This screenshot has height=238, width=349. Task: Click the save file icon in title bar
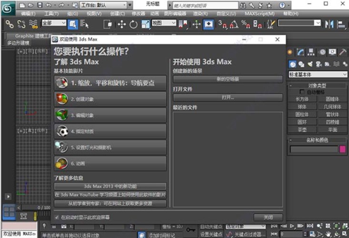tap(40, 5)
